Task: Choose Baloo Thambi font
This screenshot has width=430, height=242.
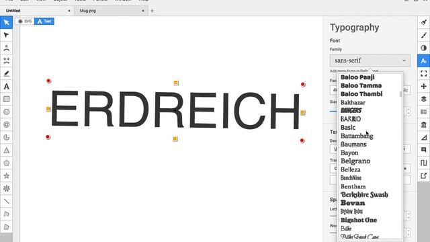Action: coord(361,94)
